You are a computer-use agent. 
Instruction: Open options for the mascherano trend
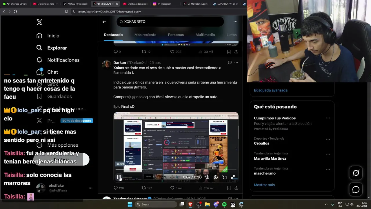328,169
